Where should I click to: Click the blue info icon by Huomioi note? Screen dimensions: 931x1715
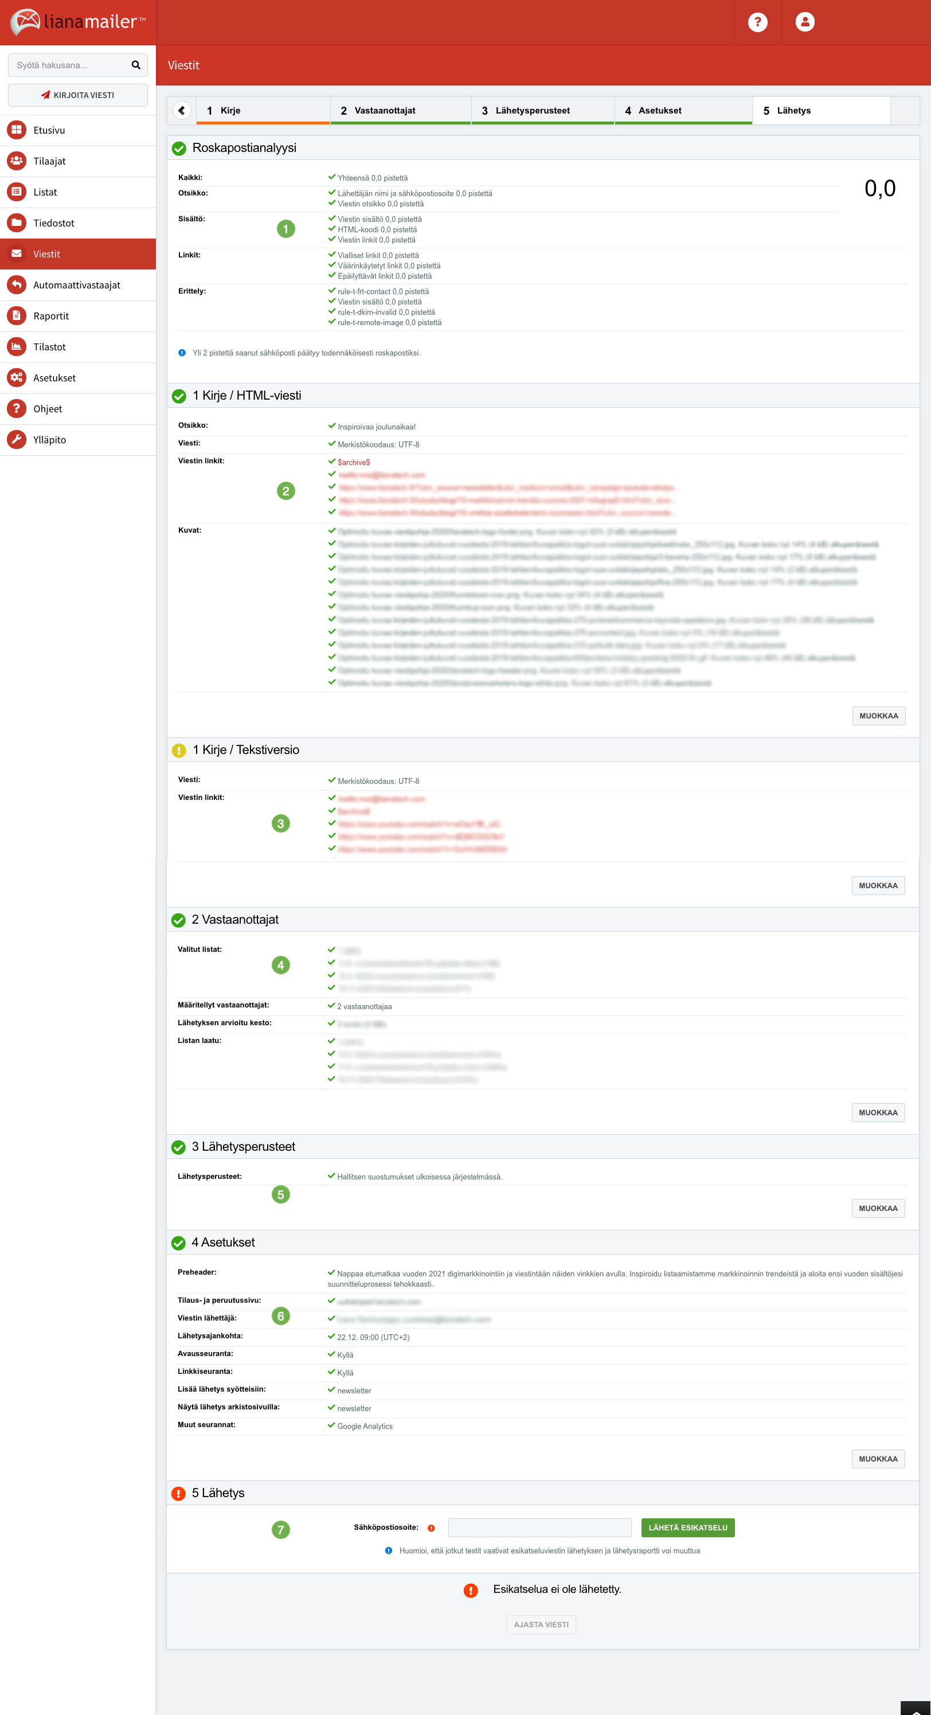point(389,1550)
